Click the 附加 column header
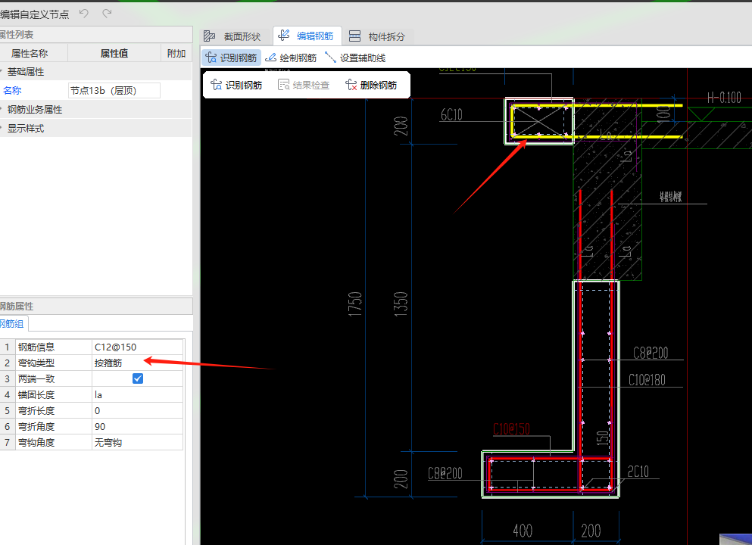The width and height of the screenshot is (752, 545). (176, 53)
